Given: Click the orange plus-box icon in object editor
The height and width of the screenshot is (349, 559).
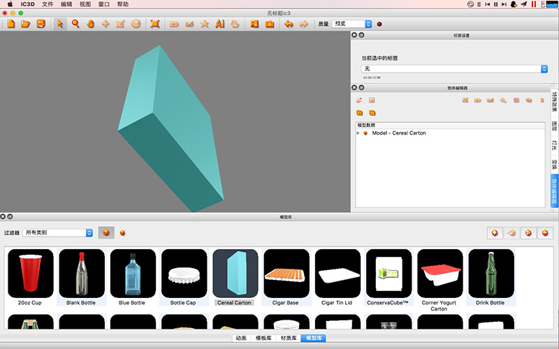Looking at the screenshot, I should pyautogui.click(x=359, y=113).
